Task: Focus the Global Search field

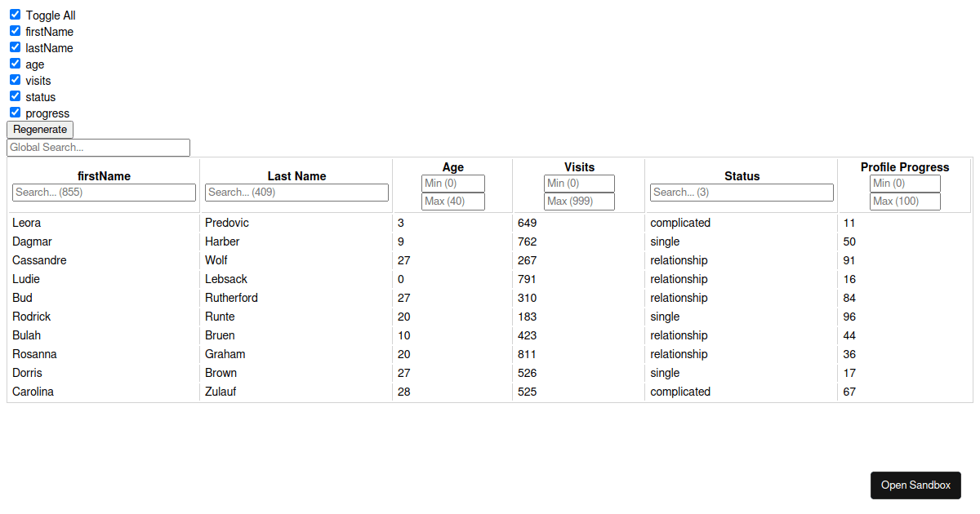Action: click(98, 148)
